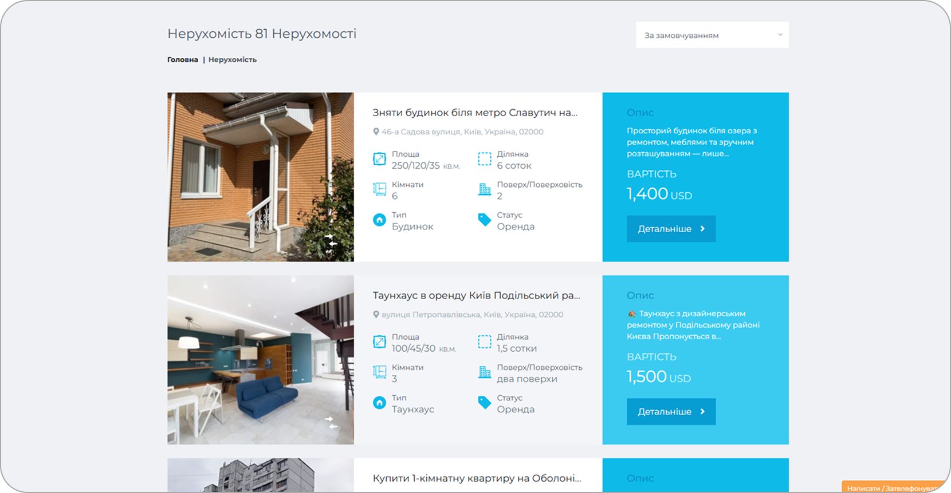Click status tag icon beside townhouse Оренда

(x=485, y=403)
